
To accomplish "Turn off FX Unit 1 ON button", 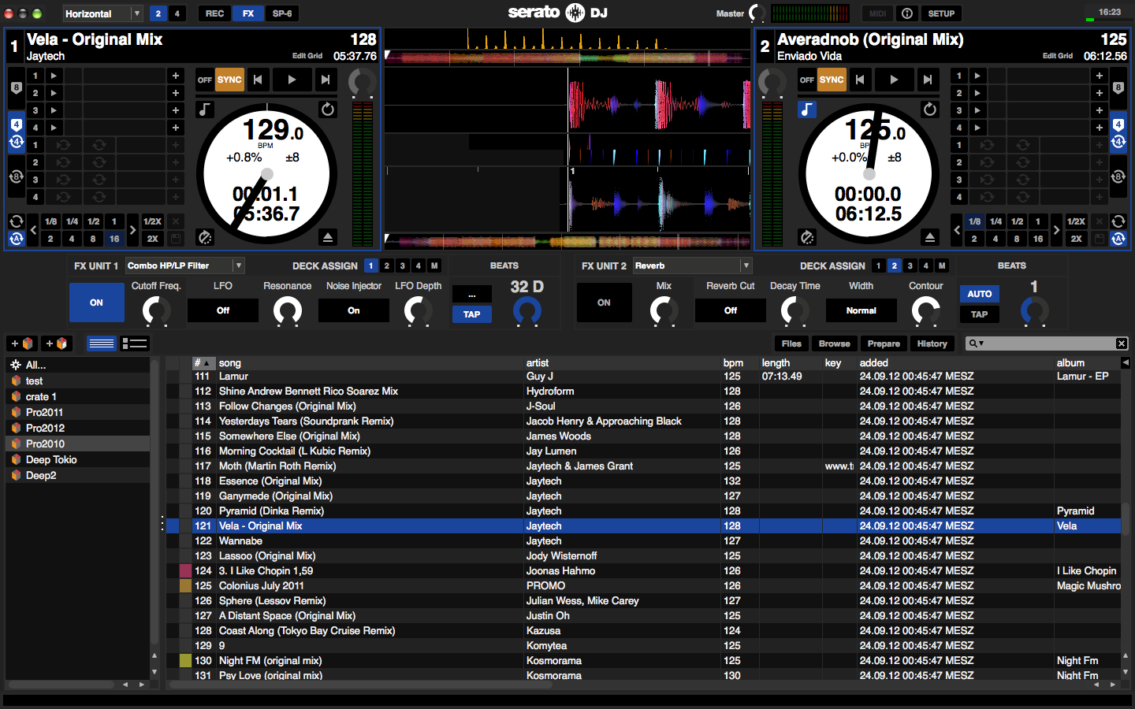I will pyautogui.click(x=96, y=303).
